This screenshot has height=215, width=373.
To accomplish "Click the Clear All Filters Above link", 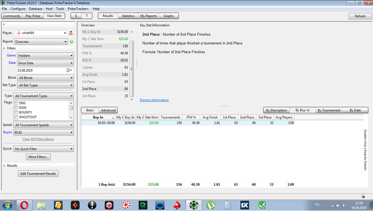I will 38,139.
